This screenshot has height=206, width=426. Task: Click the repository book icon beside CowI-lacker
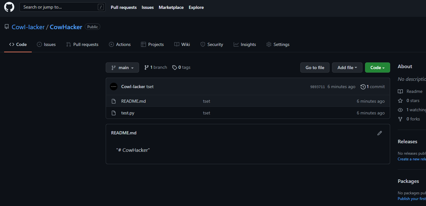pyautogui.click(x=7, y=27)
